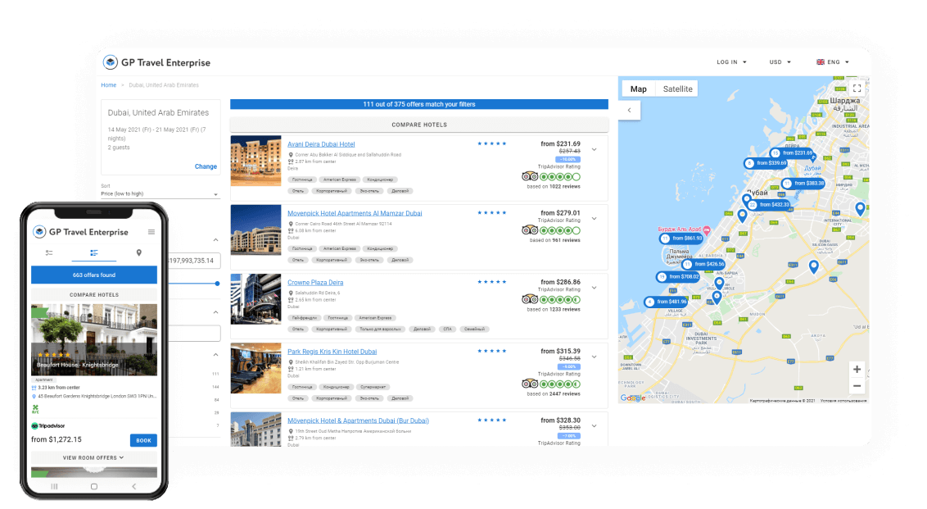
Task: Click the 'Супермаркет' tag on Park Regis
Action: pyautogui.click(x=373, y=387)
